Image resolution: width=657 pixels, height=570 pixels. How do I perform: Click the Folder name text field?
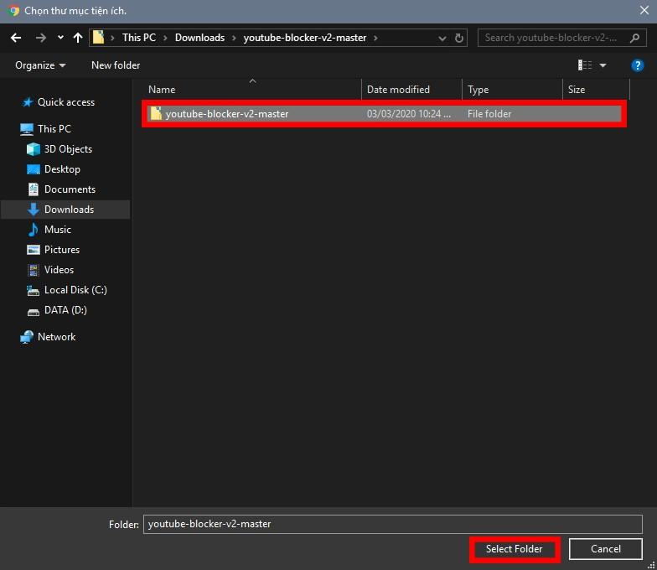(x=392, y=525)
